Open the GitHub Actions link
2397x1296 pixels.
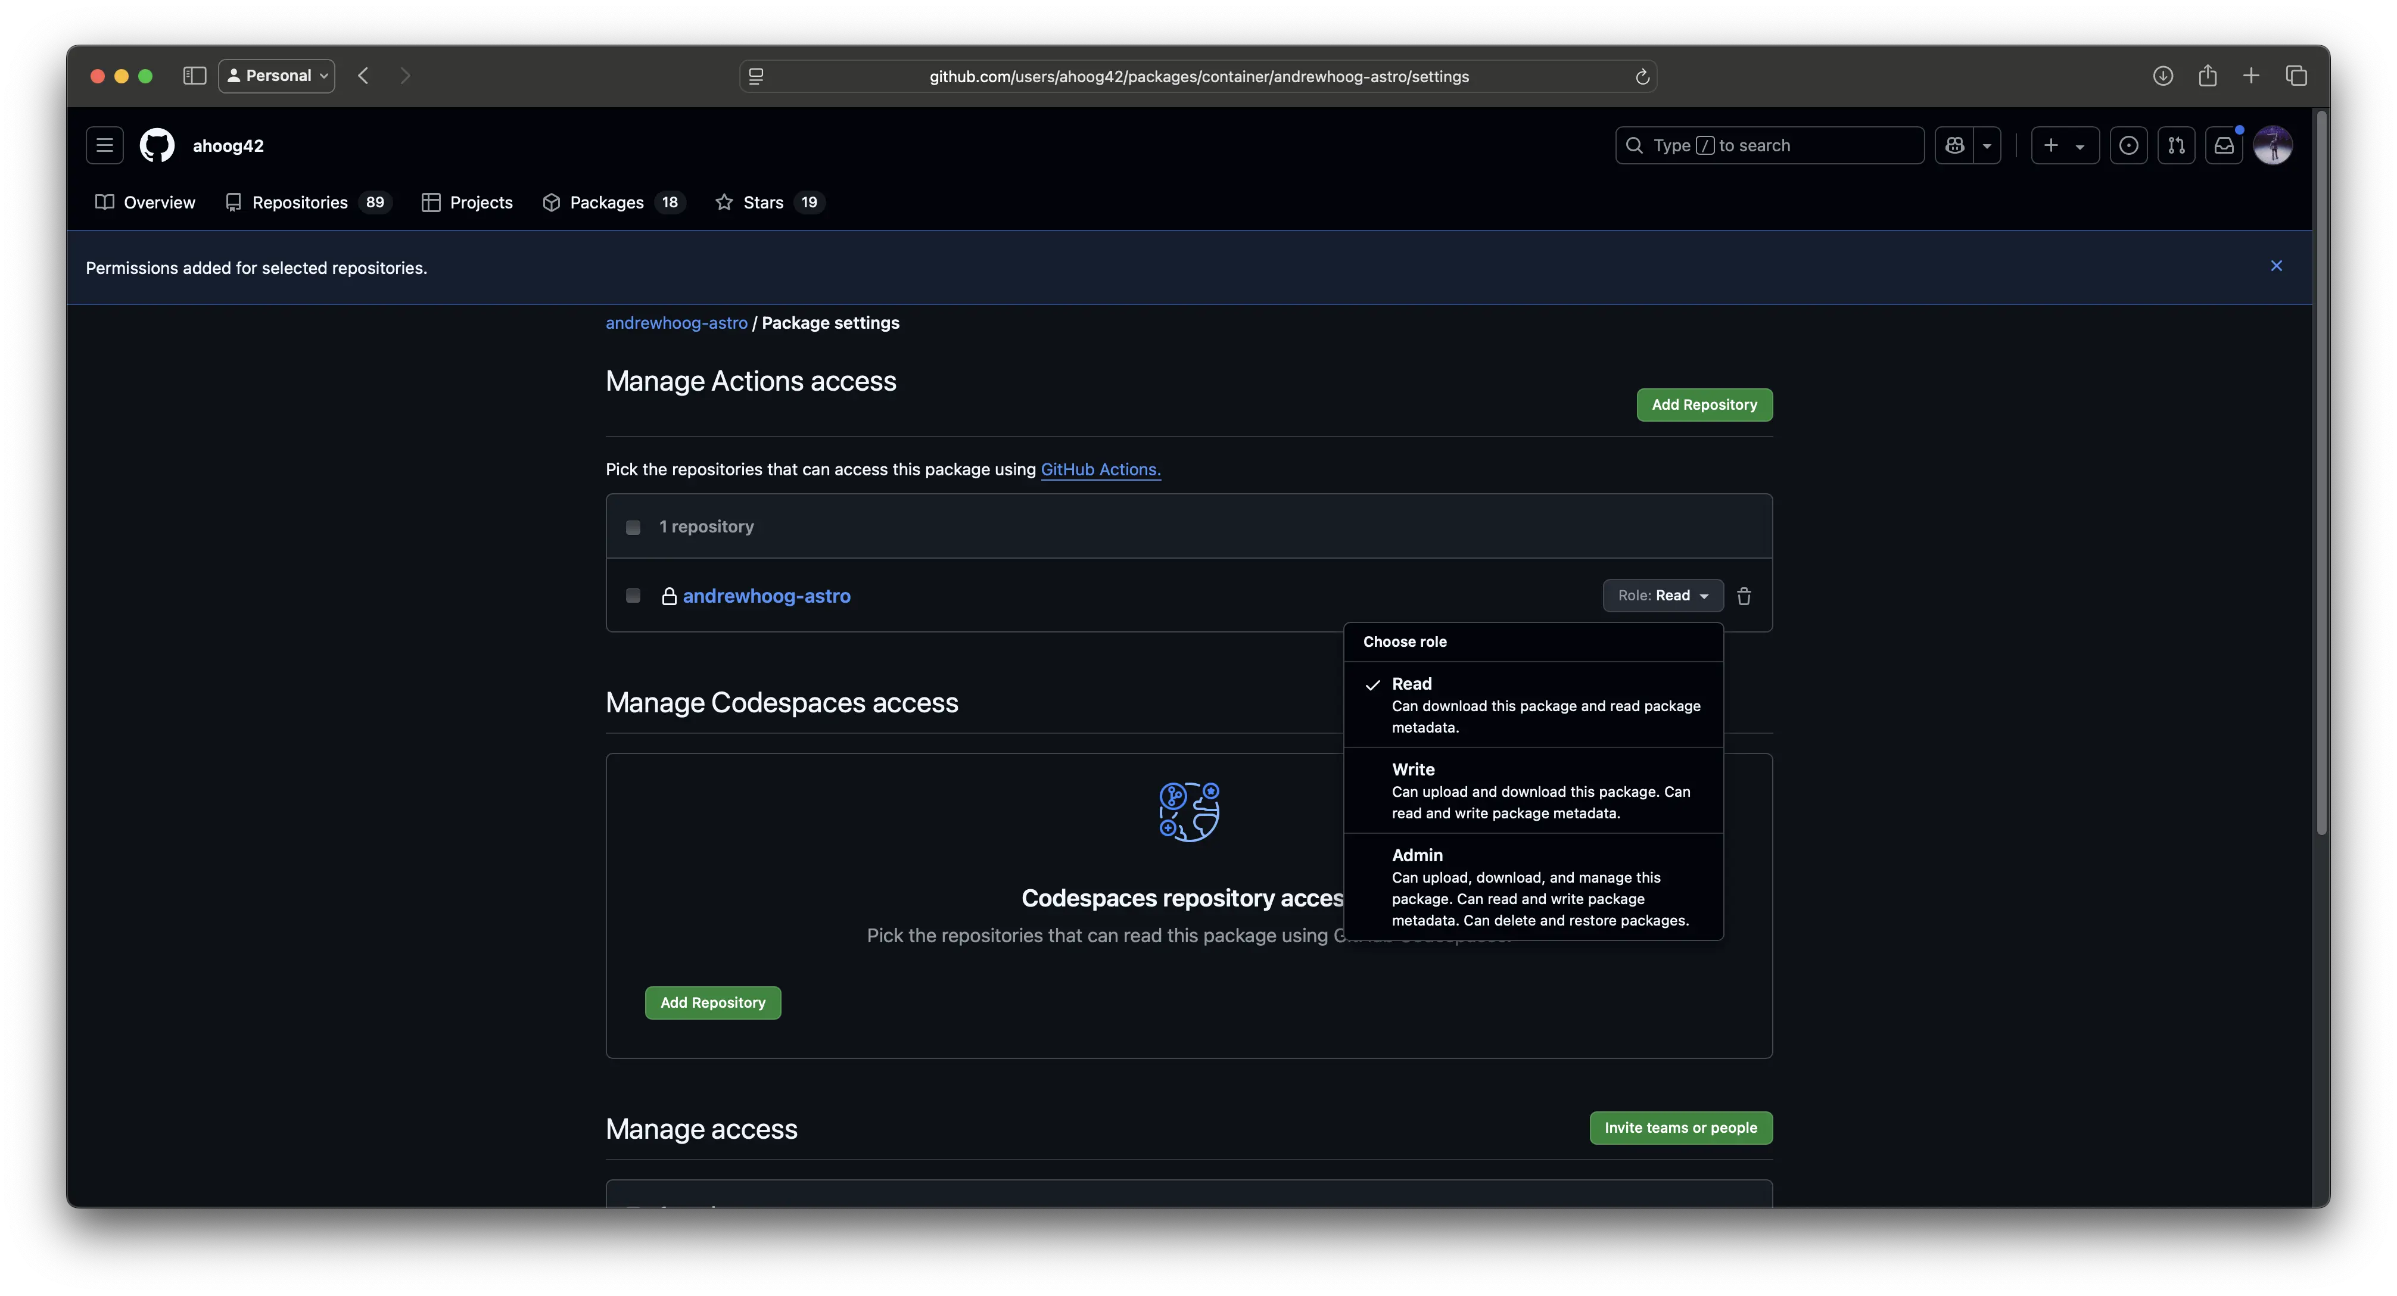[x=1100, y=470]
